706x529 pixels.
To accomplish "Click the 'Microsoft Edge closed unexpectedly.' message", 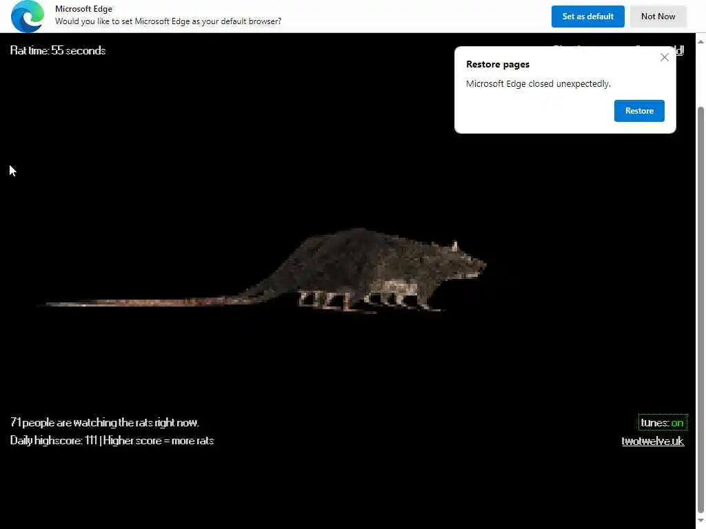I will [538, 83].
